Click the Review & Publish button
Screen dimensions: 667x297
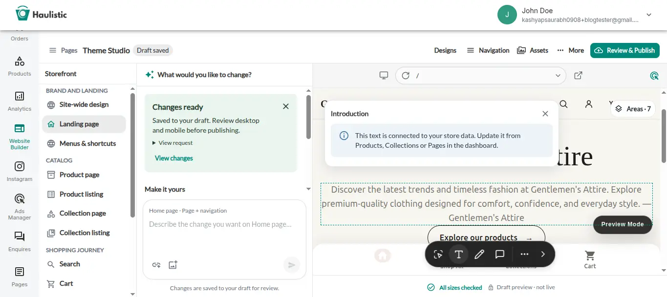625,50
